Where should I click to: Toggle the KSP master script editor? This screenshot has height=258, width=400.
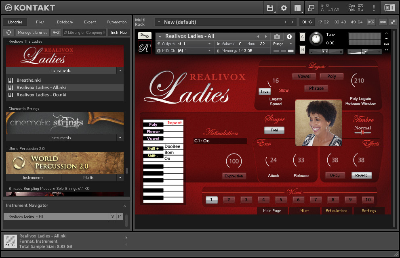pos(371,22)
